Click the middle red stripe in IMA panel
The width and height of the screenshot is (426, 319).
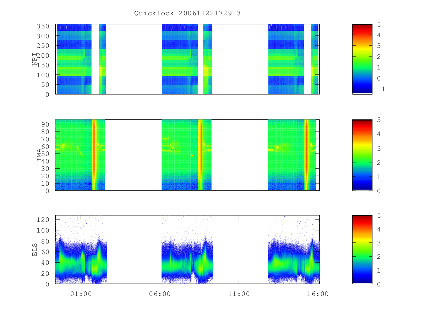(200, 155)
